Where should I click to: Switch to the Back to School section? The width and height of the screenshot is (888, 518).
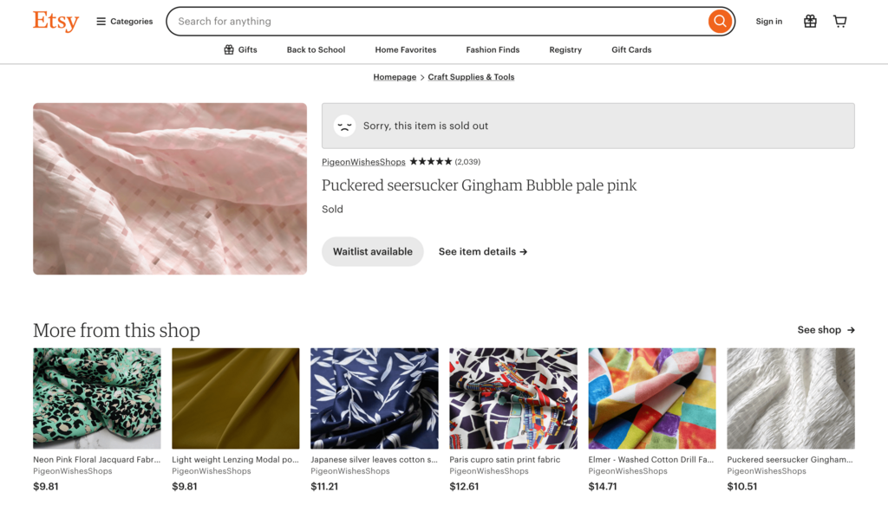tap(316, 49)
